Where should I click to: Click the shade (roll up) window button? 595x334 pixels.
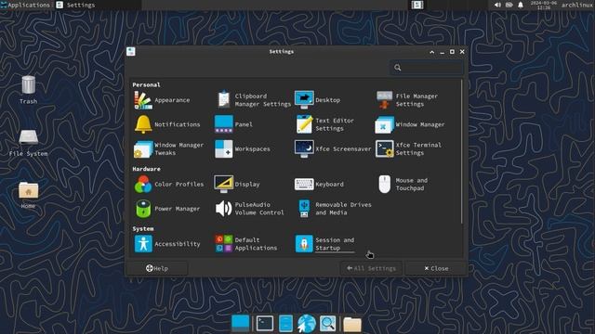[x=431, y=52]
